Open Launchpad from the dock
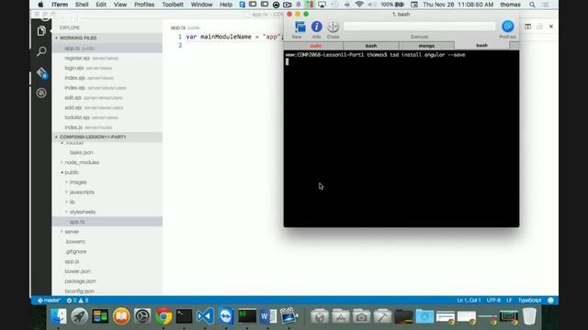This screenshot has height=330, width=588. tap(80, 316)
